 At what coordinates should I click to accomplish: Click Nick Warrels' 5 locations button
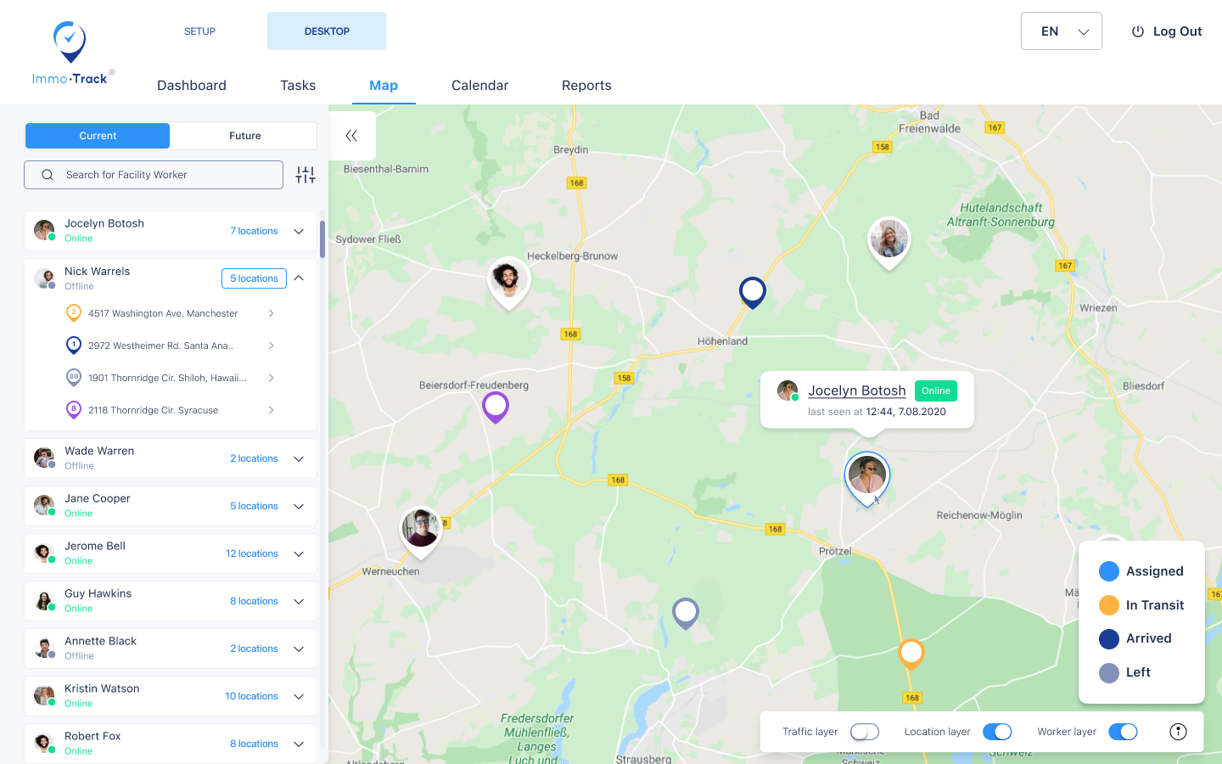(x=254, y=278)
